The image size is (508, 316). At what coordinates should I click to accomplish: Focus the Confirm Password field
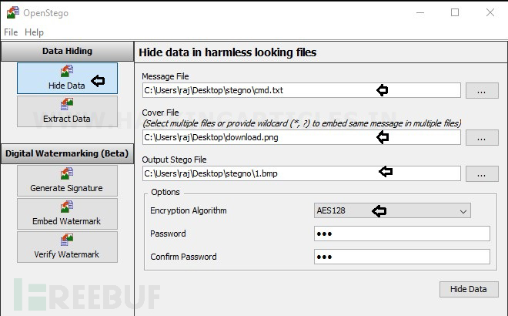[x=402, y=257]
